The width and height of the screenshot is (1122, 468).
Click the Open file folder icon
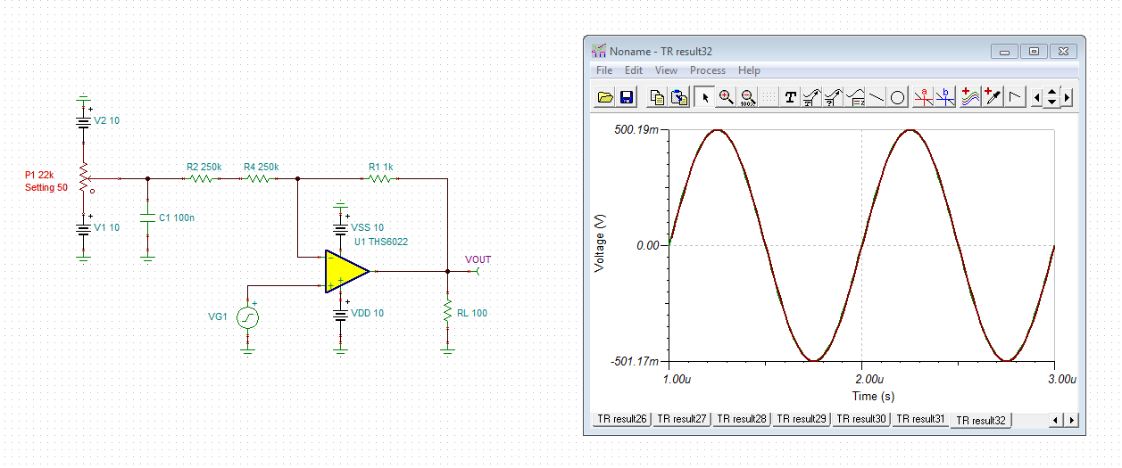(x=605, y=97)
